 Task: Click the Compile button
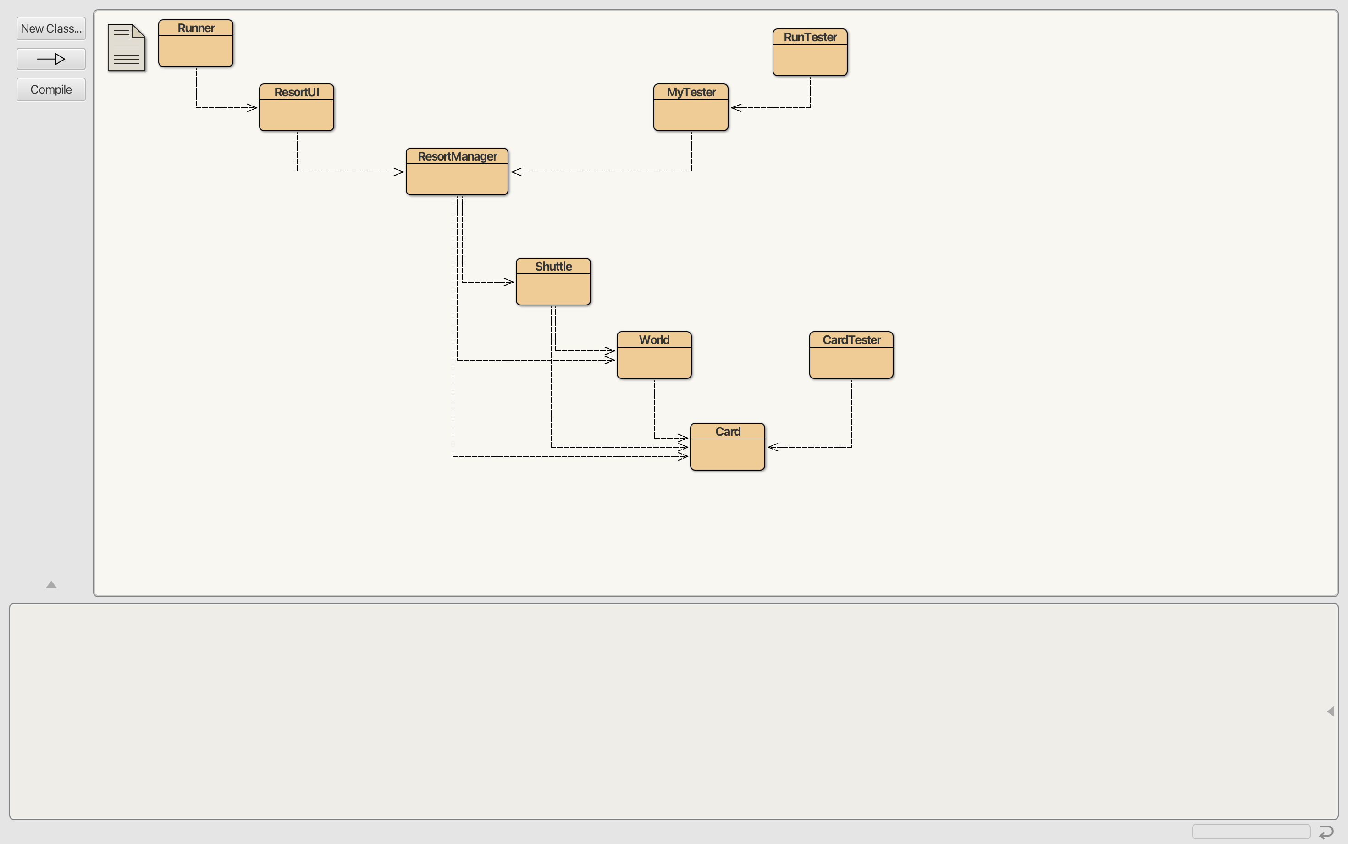coord(50,89)
